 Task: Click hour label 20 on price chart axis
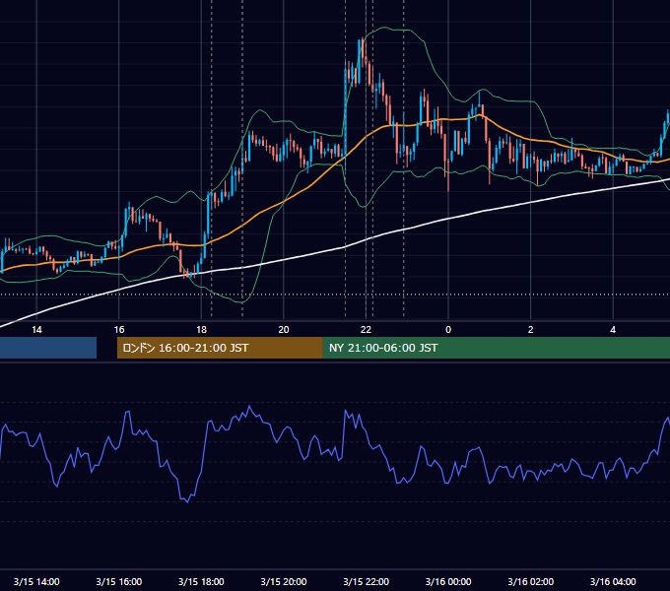(284, 330)
